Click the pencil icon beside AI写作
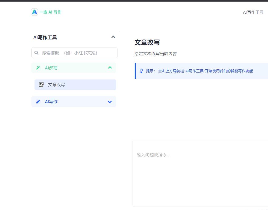Screen dimensions: 268x210 point(38,102)
